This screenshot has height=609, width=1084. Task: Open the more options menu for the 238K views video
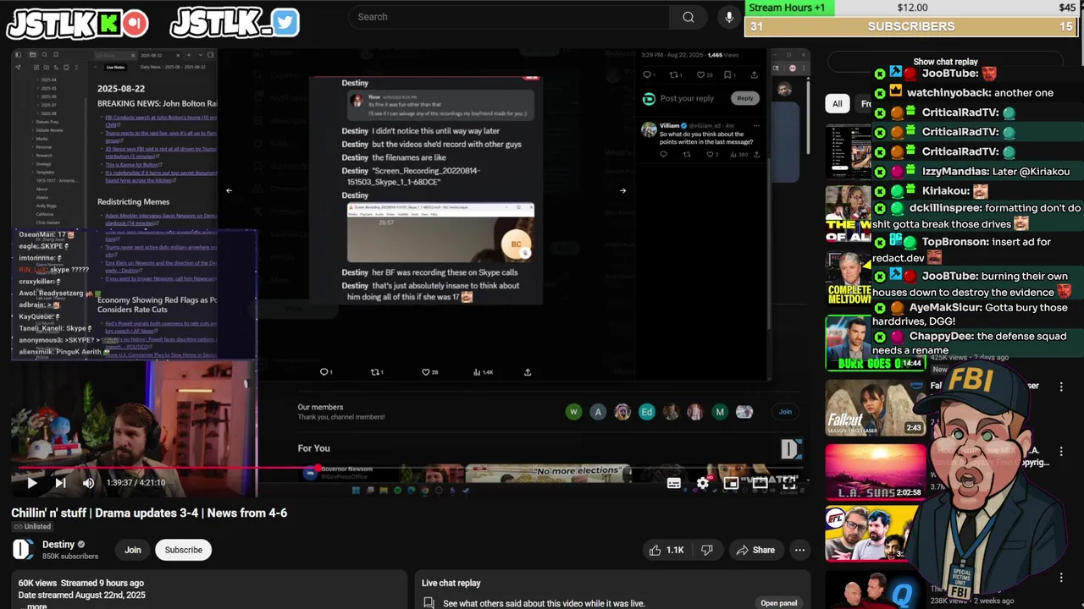click(x=1061, y=578)
